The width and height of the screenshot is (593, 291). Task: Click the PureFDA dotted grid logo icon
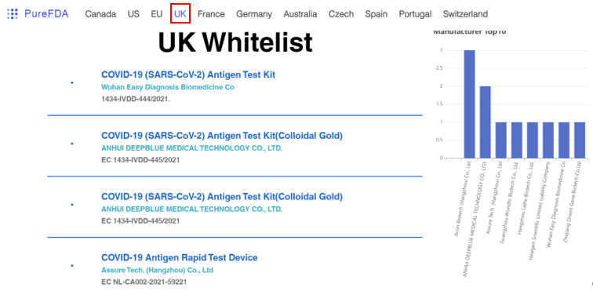13,14
